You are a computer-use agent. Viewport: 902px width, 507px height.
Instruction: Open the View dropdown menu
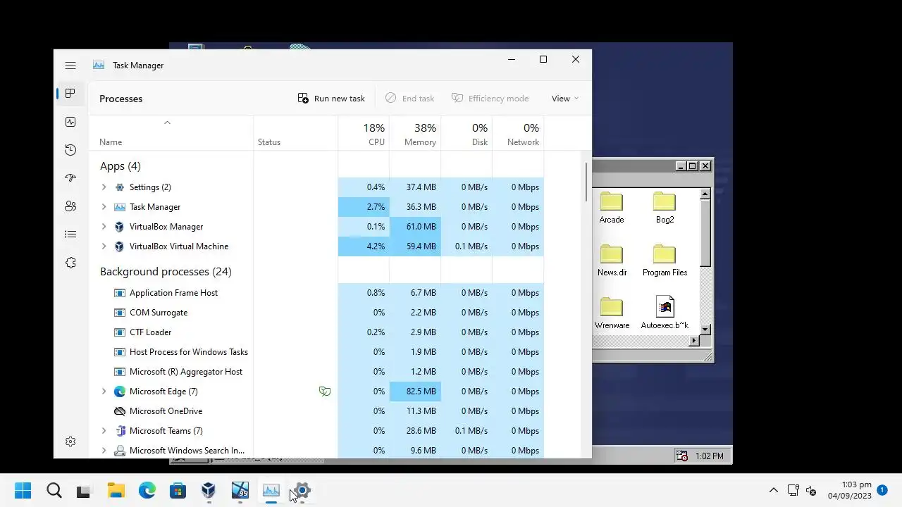coord(564,99)
